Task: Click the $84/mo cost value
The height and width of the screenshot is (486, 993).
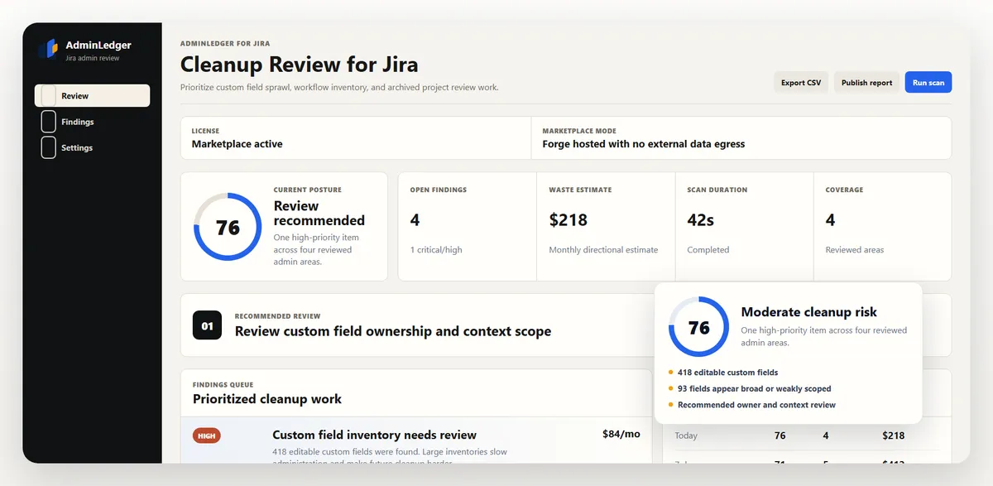Action: pyautogui.click(x=621, y=434)
